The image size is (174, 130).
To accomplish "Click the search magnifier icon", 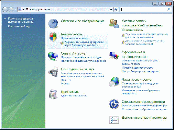I will click(169, 9).
